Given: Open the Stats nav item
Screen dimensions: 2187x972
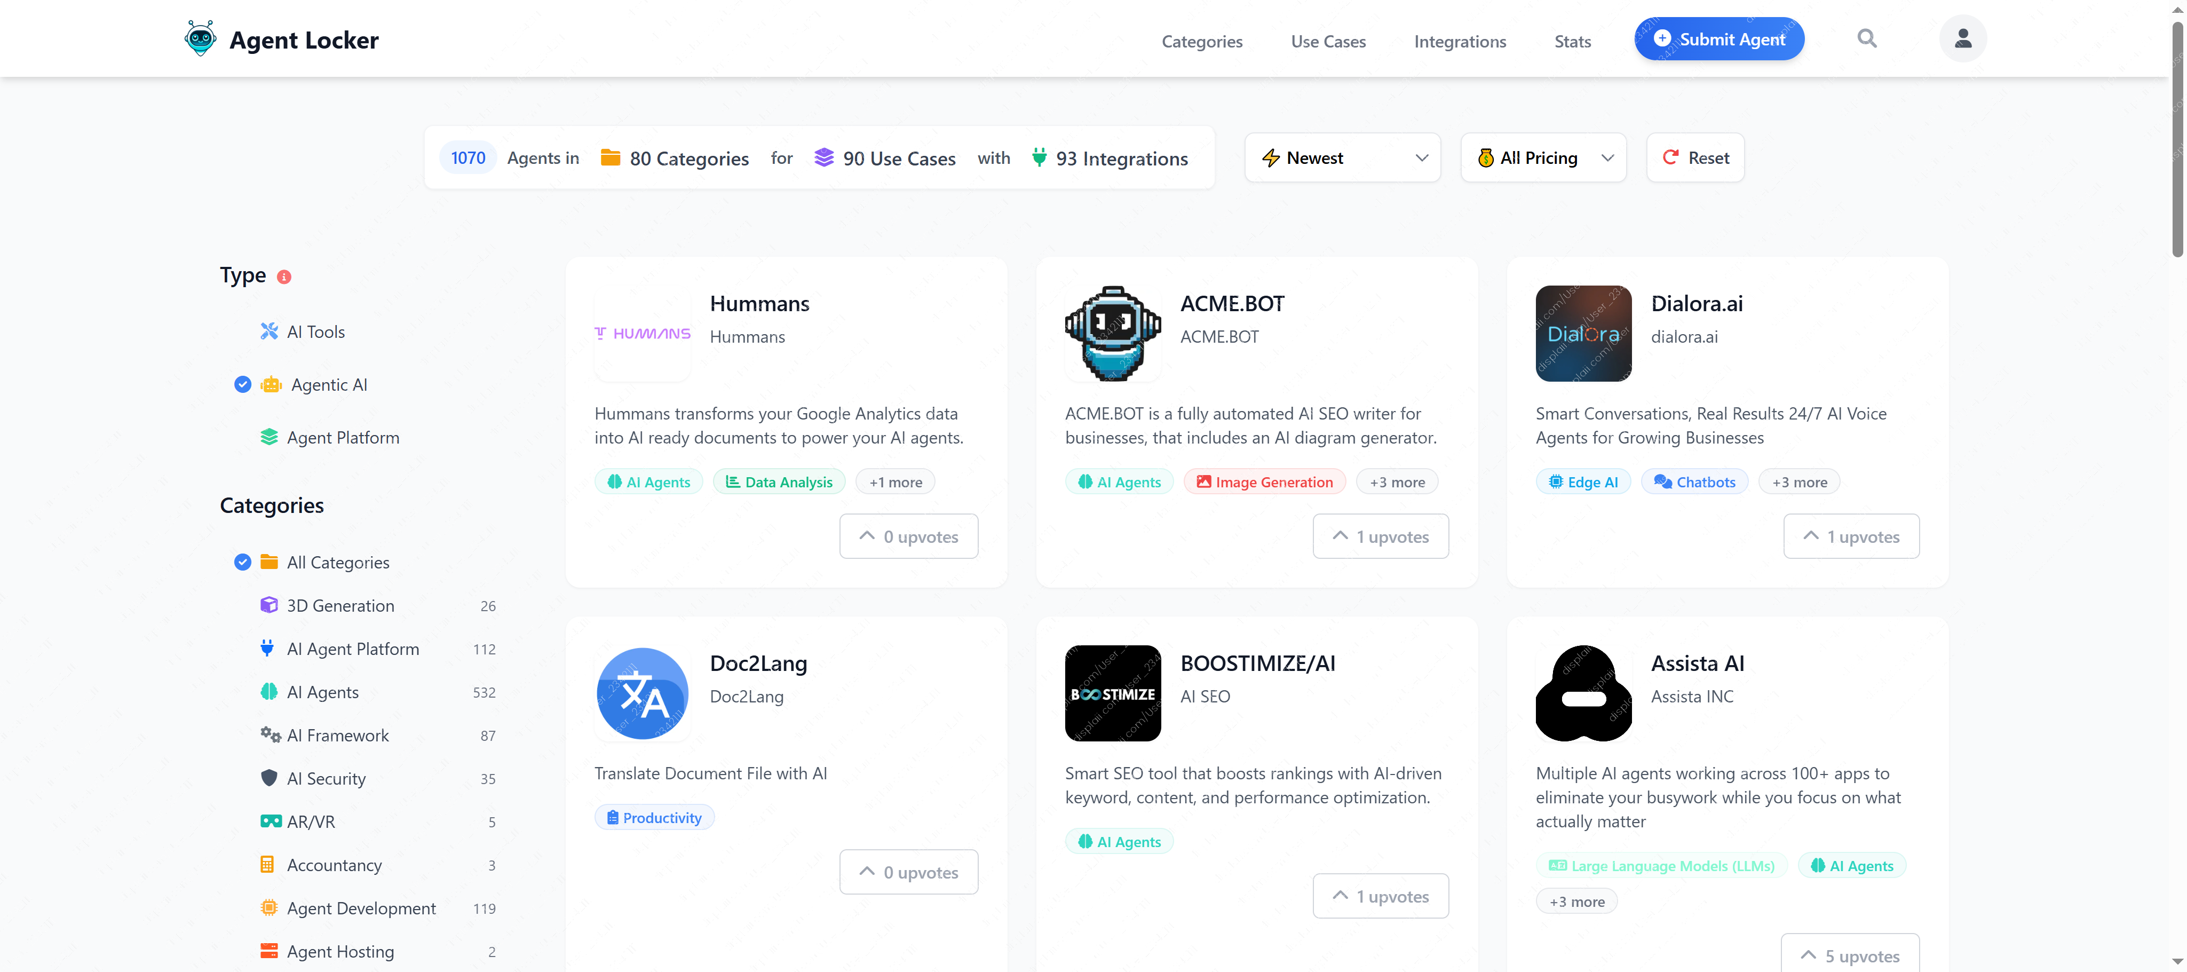Looking at the screenshot, I should point(1572,41).
